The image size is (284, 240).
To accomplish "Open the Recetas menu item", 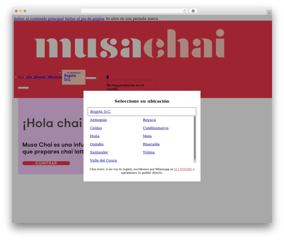I will pyautogui.click(x=55, y=77).
